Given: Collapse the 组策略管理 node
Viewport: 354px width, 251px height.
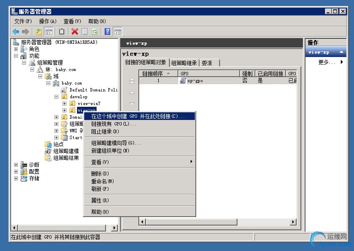Looking at the screenshot, I should coord(24,63).
